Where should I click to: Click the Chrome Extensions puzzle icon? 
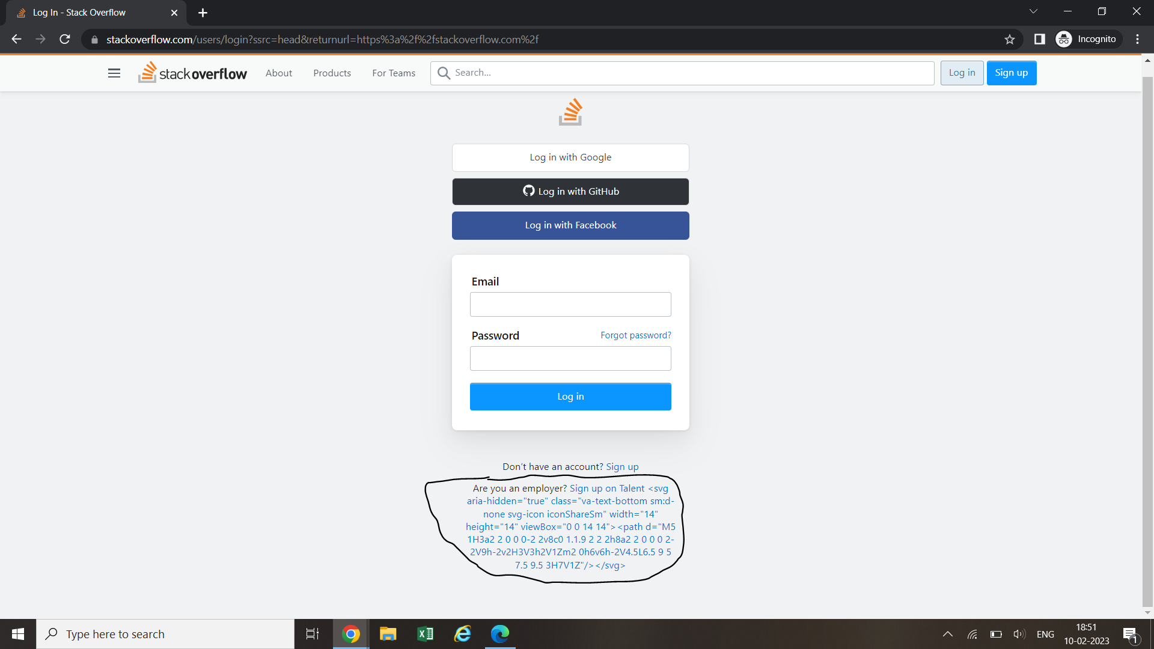point(1040,40)
